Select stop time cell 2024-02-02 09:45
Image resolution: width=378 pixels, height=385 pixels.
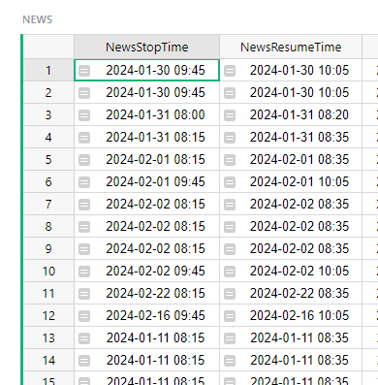146,271
